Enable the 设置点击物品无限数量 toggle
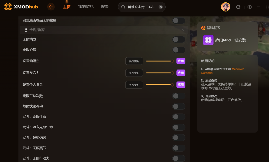The height and width of the screenshot is (162, 269). tap(179, 20)
